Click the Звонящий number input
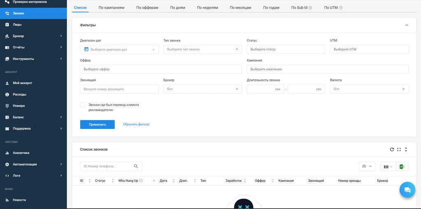This screenshot has height=209, width=421. pos(119,89)
